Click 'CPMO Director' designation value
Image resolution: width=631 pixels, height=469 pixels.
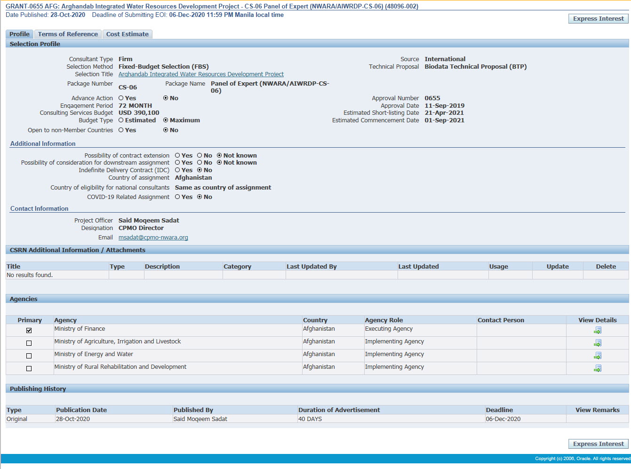[141, 228]
